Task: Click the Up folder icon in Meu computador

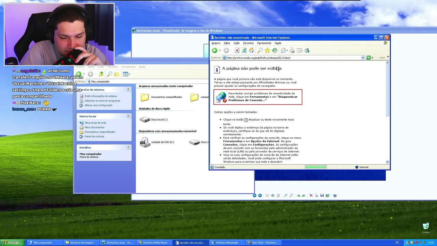Action: 101,74
